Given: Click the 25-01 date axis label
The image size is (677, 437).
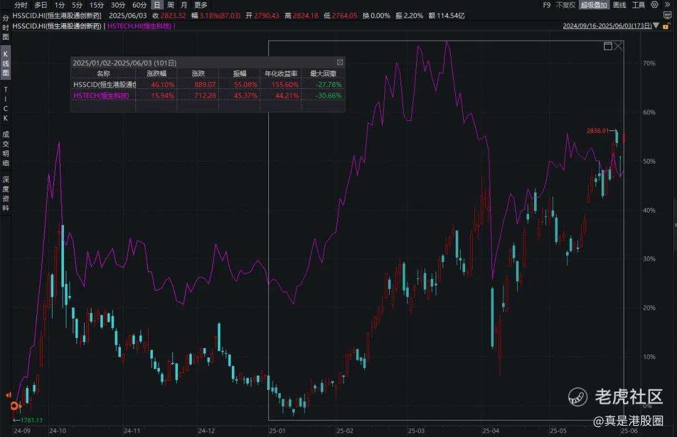Looking at the screenshot, I should (277, 431).
